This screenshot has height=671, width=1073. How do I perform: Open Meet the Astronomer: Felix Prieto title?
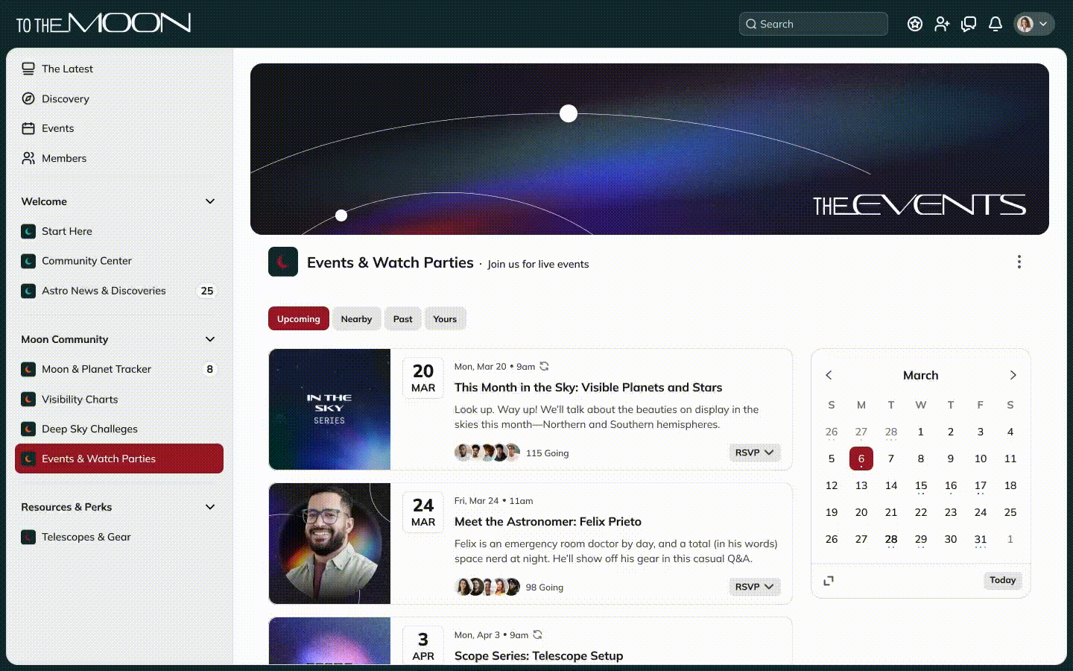[548, 522]
